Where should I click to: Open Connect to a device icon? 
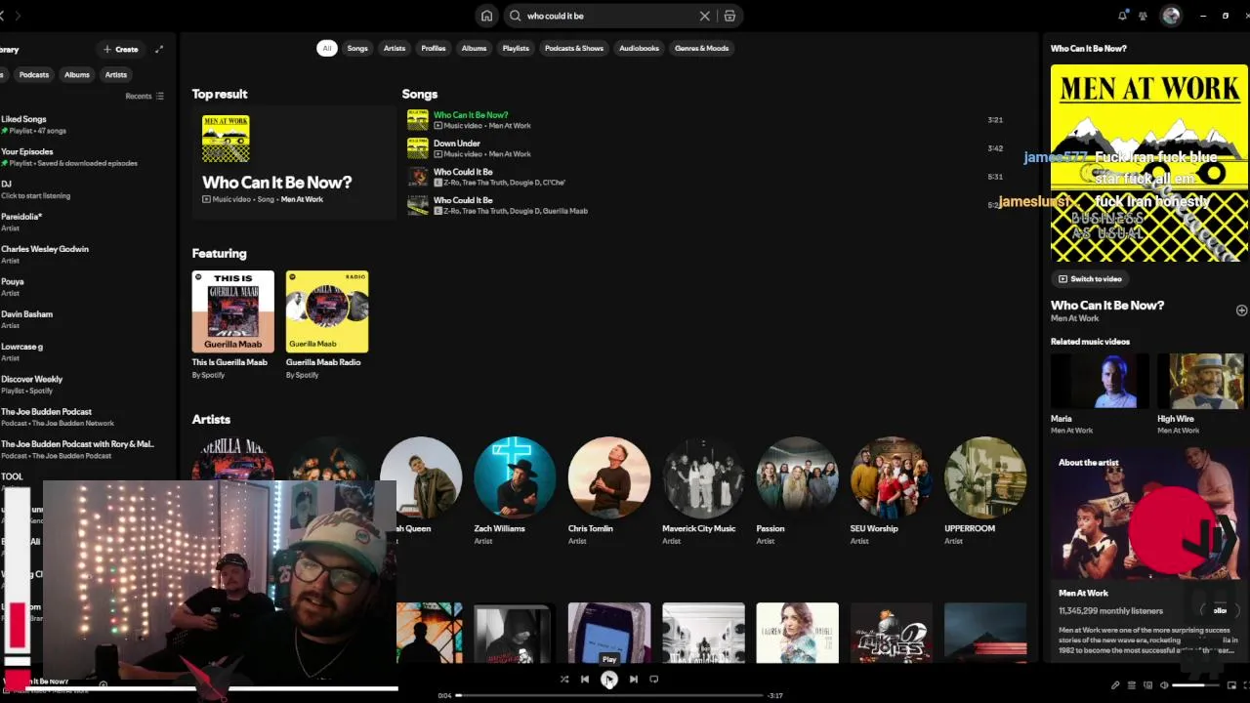point(1148,685)
